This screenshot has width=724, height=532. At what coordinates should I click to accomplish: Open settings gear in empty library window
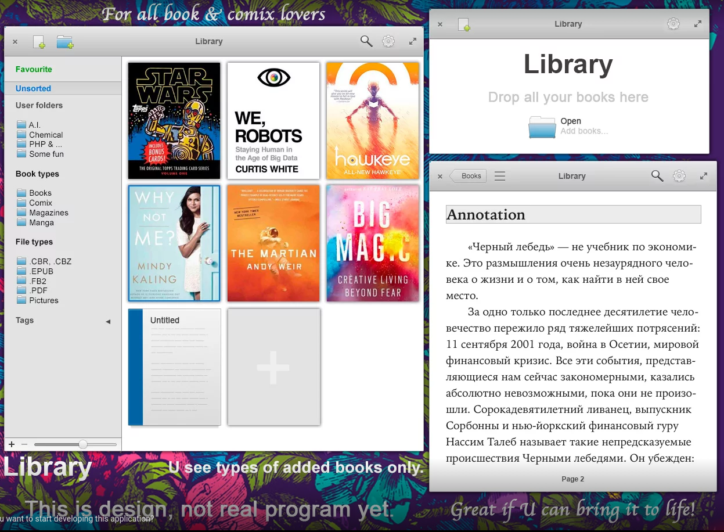point(673,24)
